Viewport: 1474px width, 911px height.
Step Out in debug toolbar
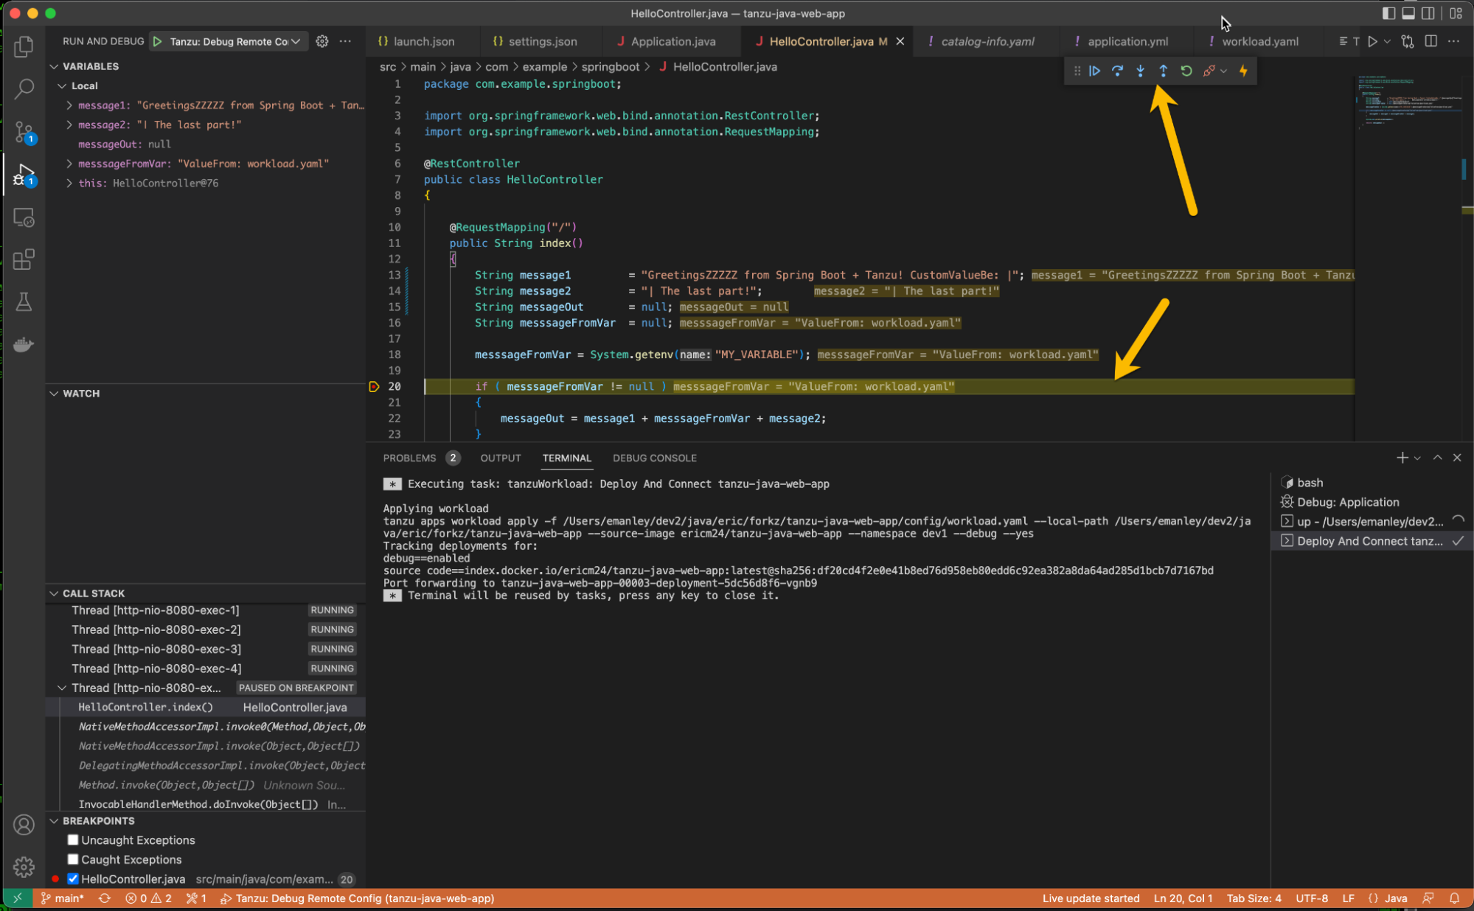click(x=1164, y=71)
